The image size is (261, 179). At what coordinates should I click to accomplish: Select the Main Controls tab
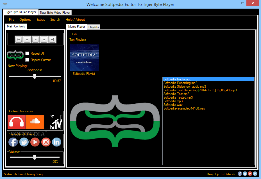tap(16, 26)
